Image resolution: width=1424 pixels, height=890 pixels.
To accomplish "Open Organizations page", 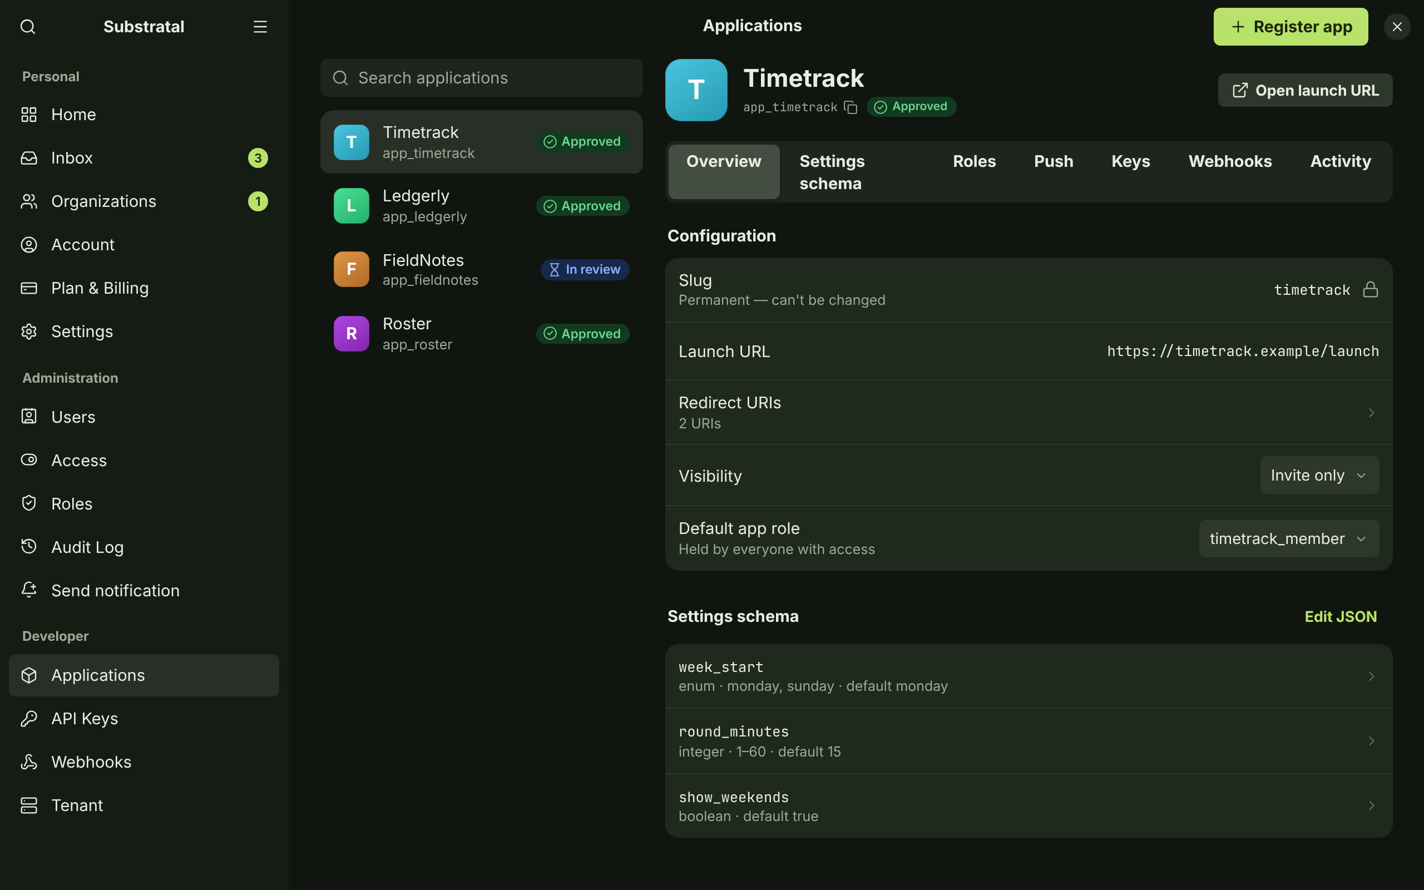I will 144,201.
